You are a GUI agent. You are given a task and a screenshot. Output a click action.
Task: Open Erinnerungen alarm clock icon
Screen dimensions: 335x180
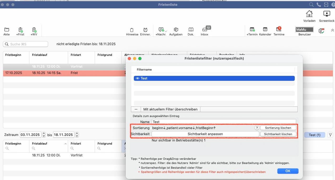[x=145, y=30]
